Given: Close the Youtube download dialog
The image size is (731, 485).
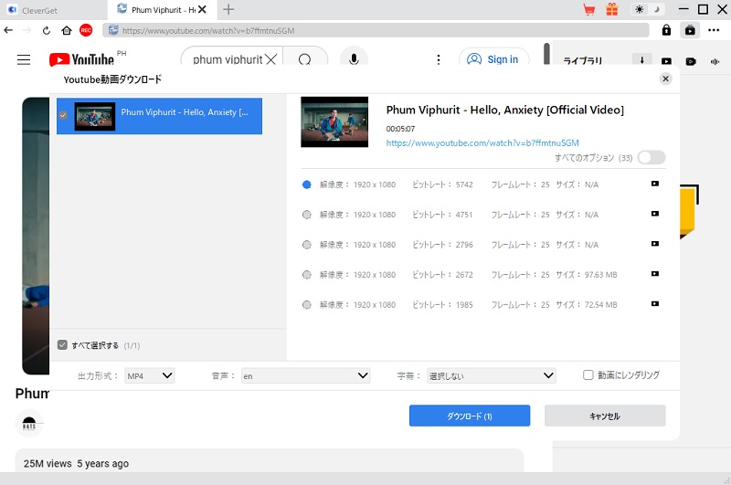Looking at the screenshot, I should [x=665, y=79].
